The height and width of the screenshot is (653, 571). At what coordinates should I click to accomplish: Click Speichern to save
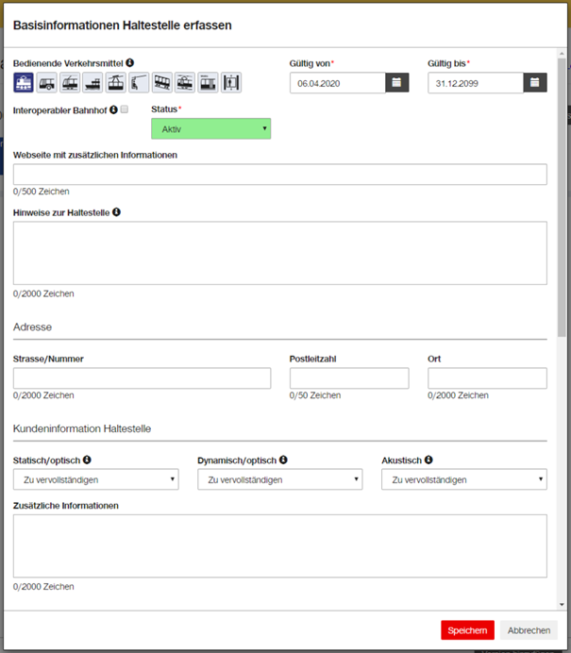[468, 630]
